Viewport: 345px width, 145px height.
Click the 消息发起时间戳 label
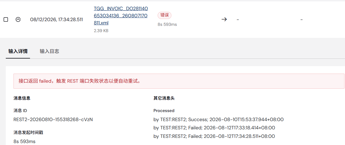tap(28, 132)
